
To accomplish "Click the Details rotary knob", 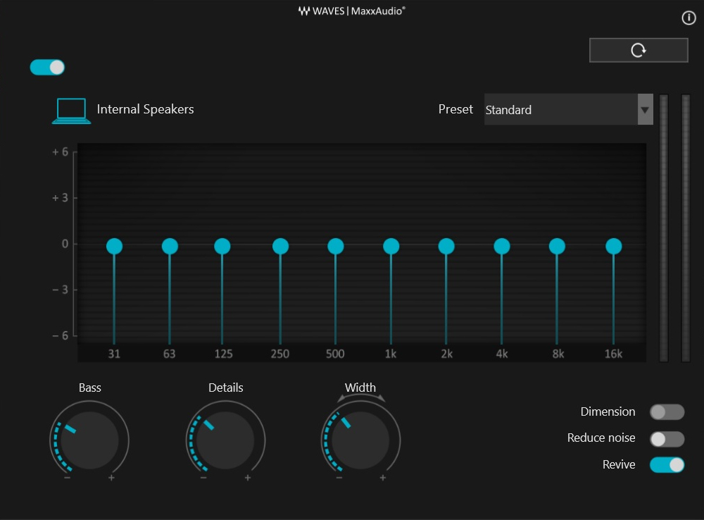I will [x=225, y=440].
